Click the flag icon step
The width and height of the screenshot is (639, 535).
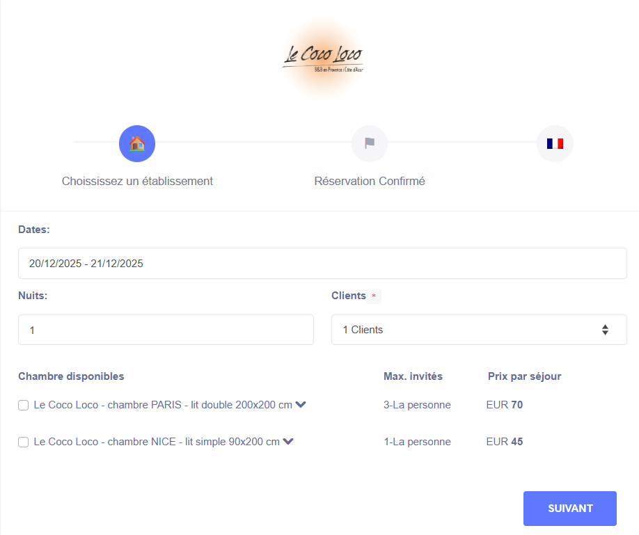point(370,144)
